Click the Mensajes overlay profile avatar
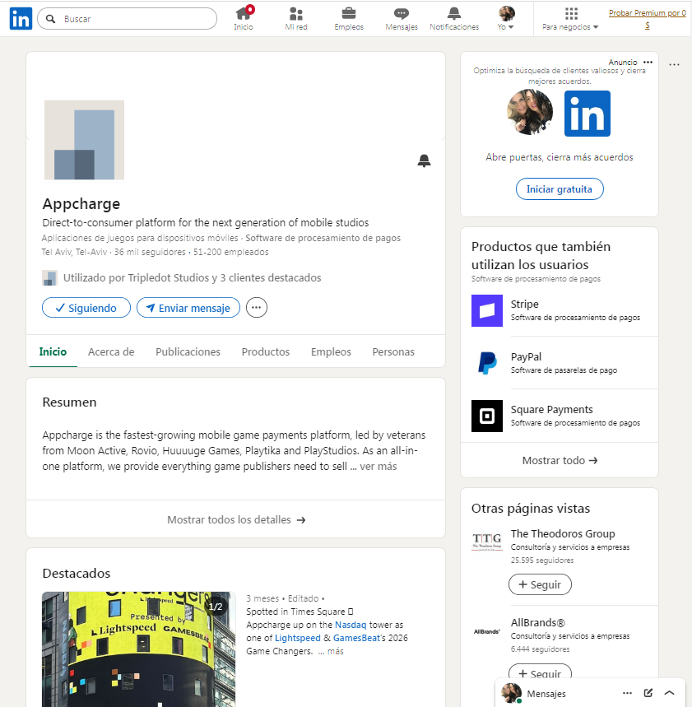Image resolution: width=692 pixels, height=707 pixels. point(511,693)
